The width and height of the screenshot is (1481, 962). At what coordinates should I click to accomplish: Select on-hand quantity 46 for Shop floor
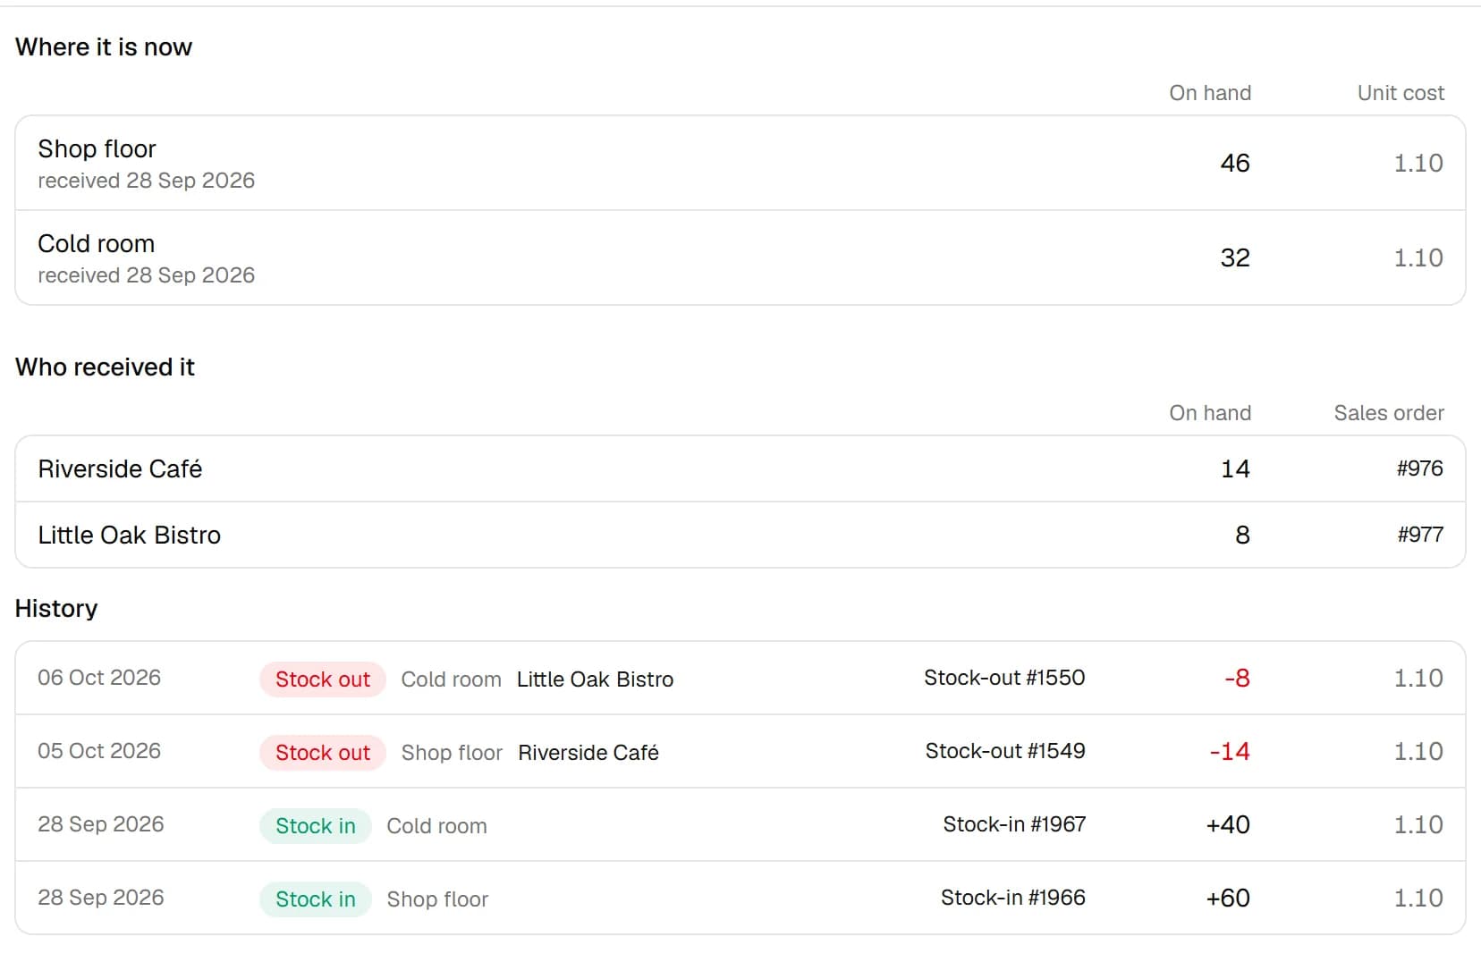pos(1235,163)
